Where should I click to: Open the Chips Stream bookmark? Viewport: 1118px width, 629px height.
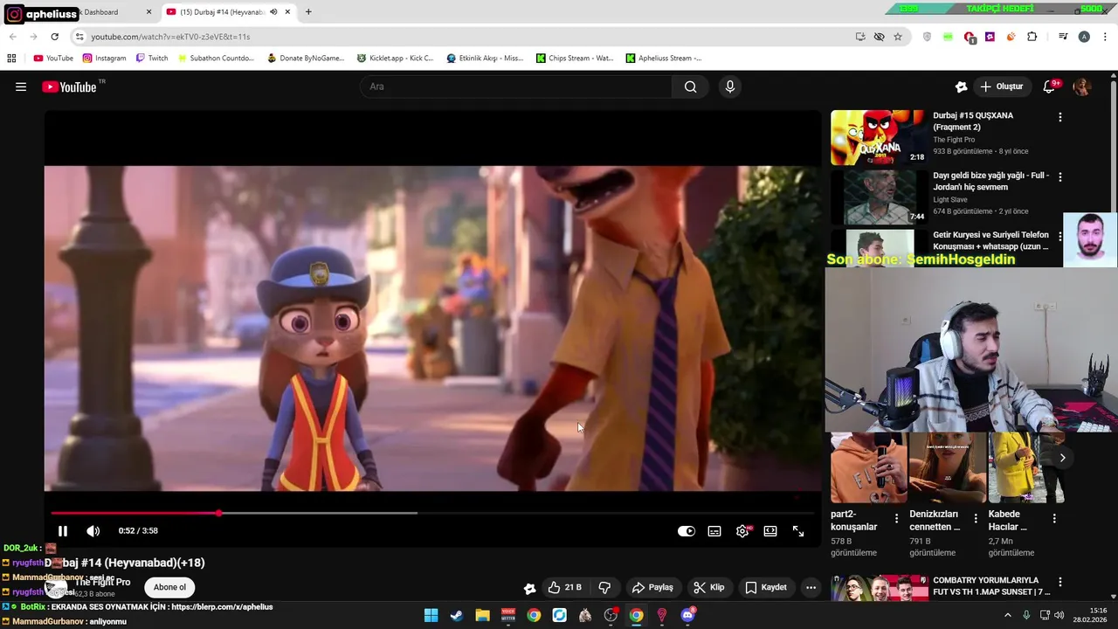(575, 59)
